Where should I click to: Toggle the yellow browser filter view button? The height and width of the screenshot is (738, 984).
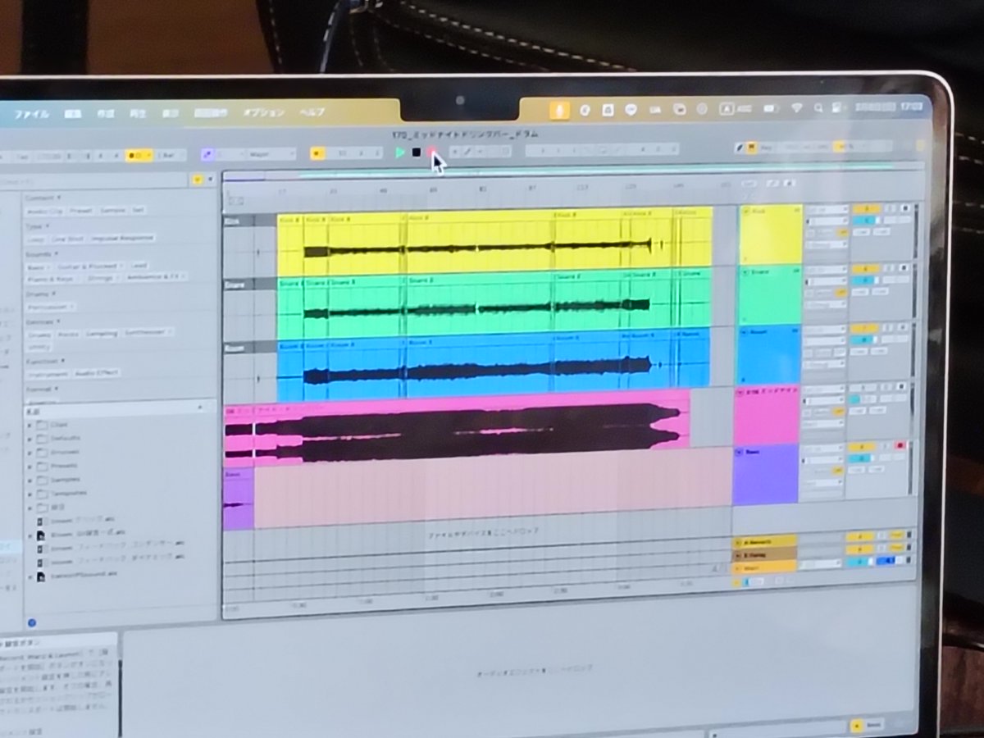click(196, 178)
